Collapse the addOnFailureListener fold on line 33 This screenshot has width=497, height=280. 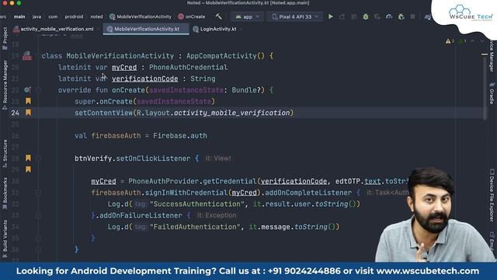pos(38,215)
